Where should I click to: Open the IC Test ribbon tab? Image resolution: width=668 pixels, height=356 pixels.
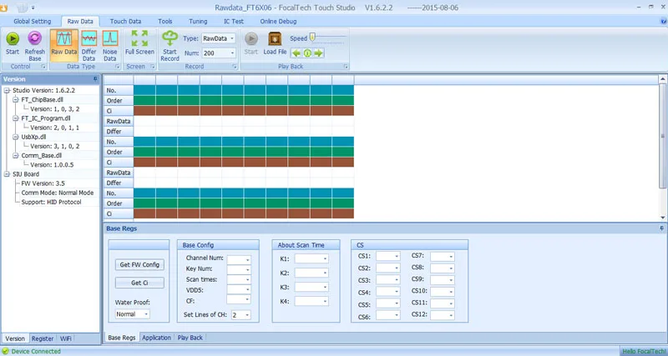tap(234, 22)
